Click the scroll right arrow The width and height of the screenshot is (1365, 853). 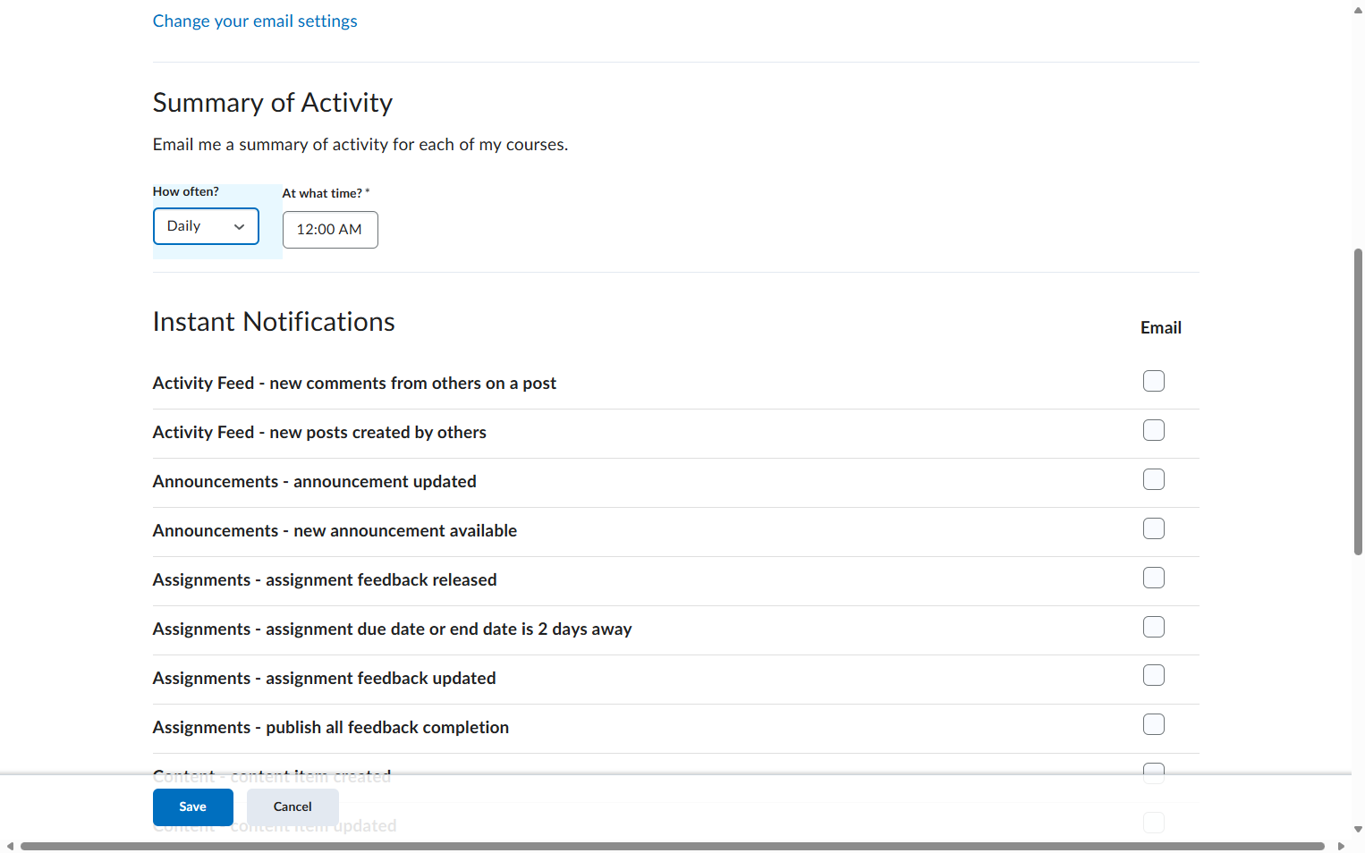coord(1341,846)
